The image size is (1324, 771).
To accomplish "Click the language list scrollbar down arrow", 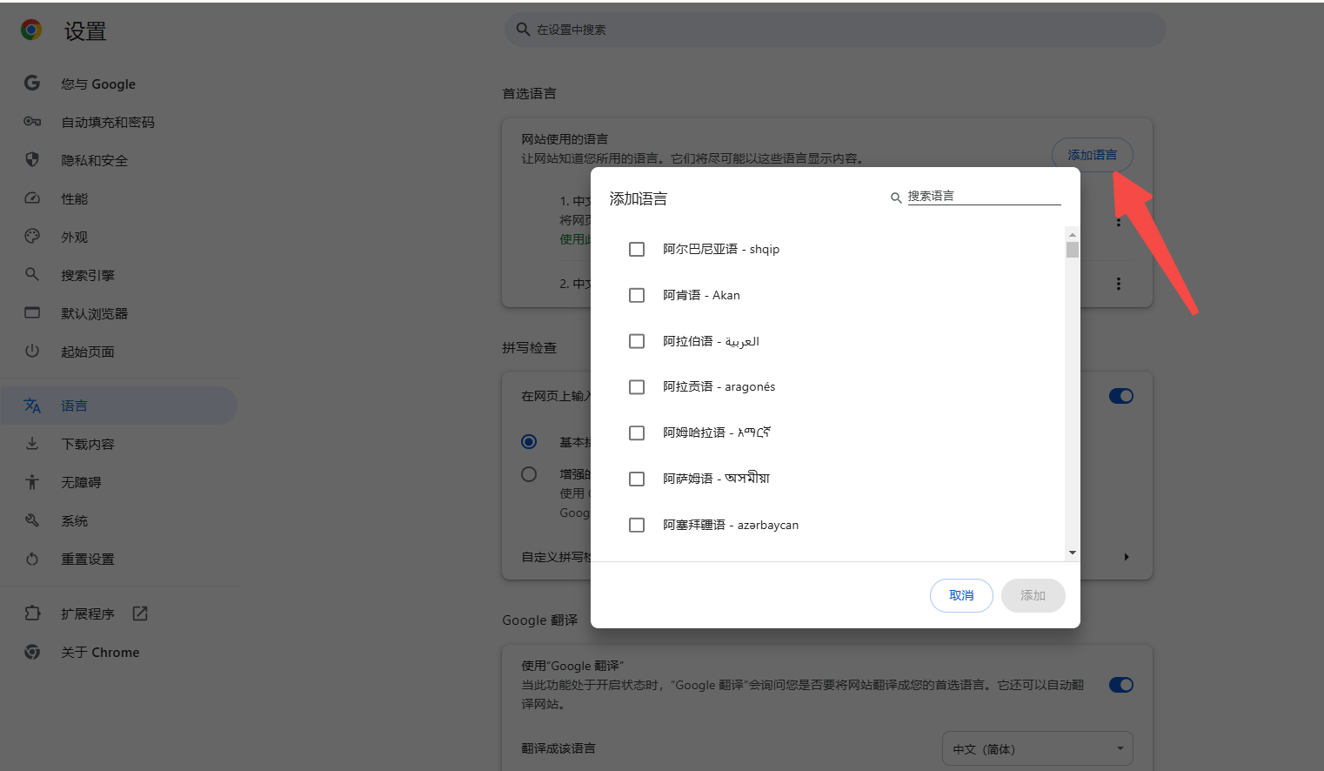I will click(x=1073, y=553).
